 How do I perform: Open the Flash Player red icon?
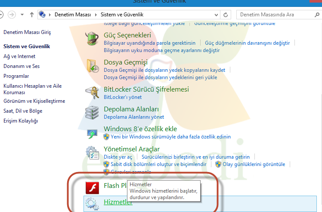pyautogui.click(x=92, y=188)
